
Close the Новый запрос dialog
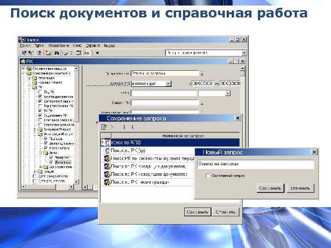pyautogui.click(x=314, y=152)
